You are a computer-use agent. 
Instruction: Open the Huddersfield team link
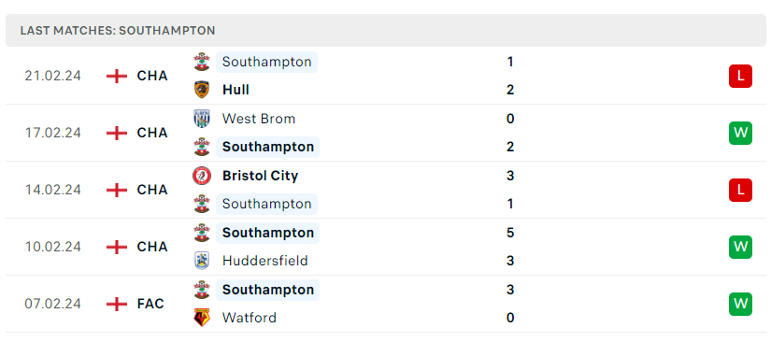[265, 261]
